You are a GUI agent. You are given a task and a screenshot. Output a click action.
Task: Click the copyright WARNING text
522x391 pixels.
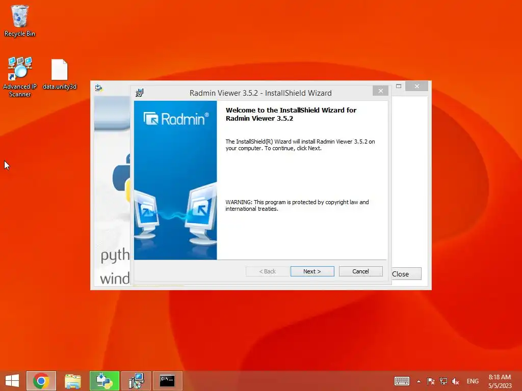coord(297,206)
